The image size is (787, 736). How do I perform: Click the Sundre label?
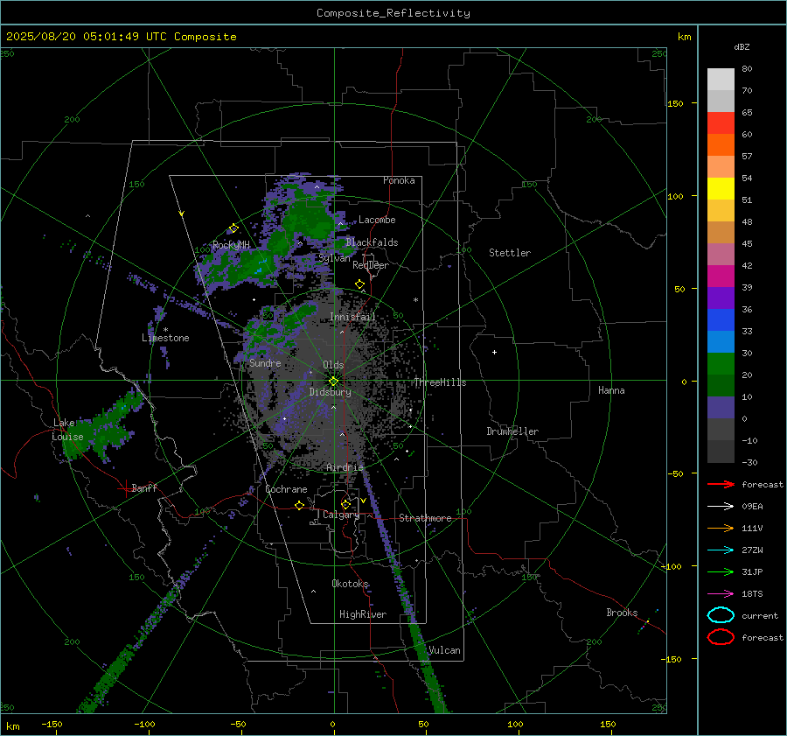pos(265,363)
